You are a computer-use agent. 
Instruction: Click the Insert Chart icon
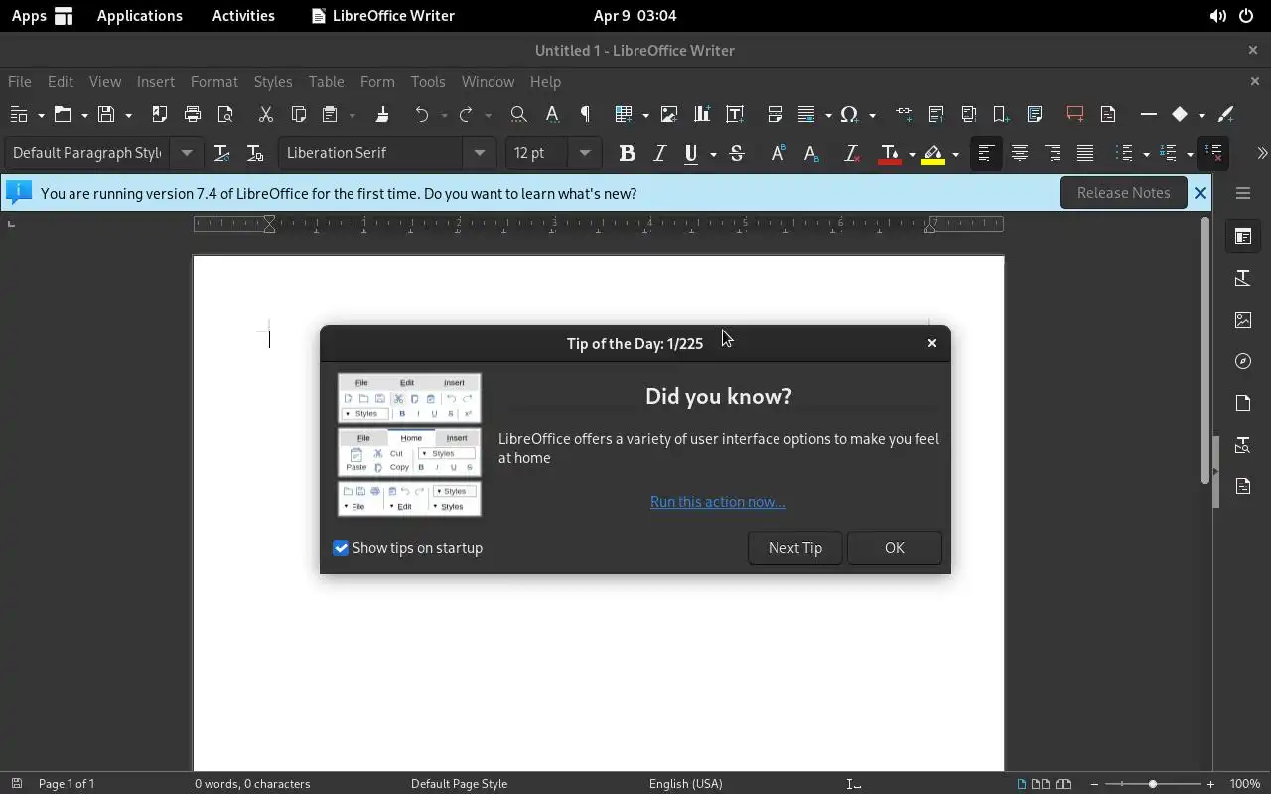pos(702,115)
